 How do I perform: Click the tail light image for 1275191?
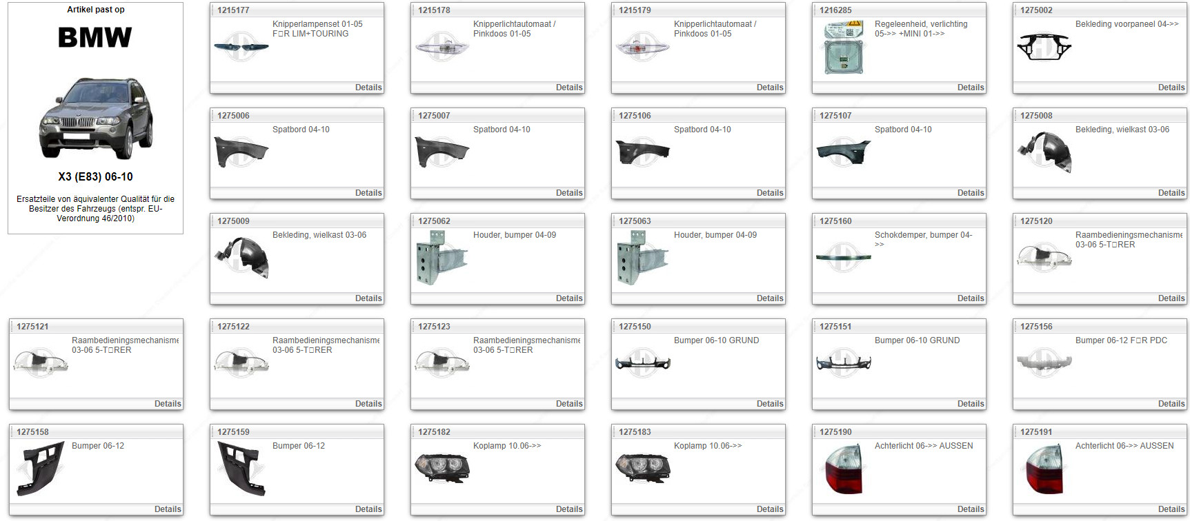point(1044,469)
